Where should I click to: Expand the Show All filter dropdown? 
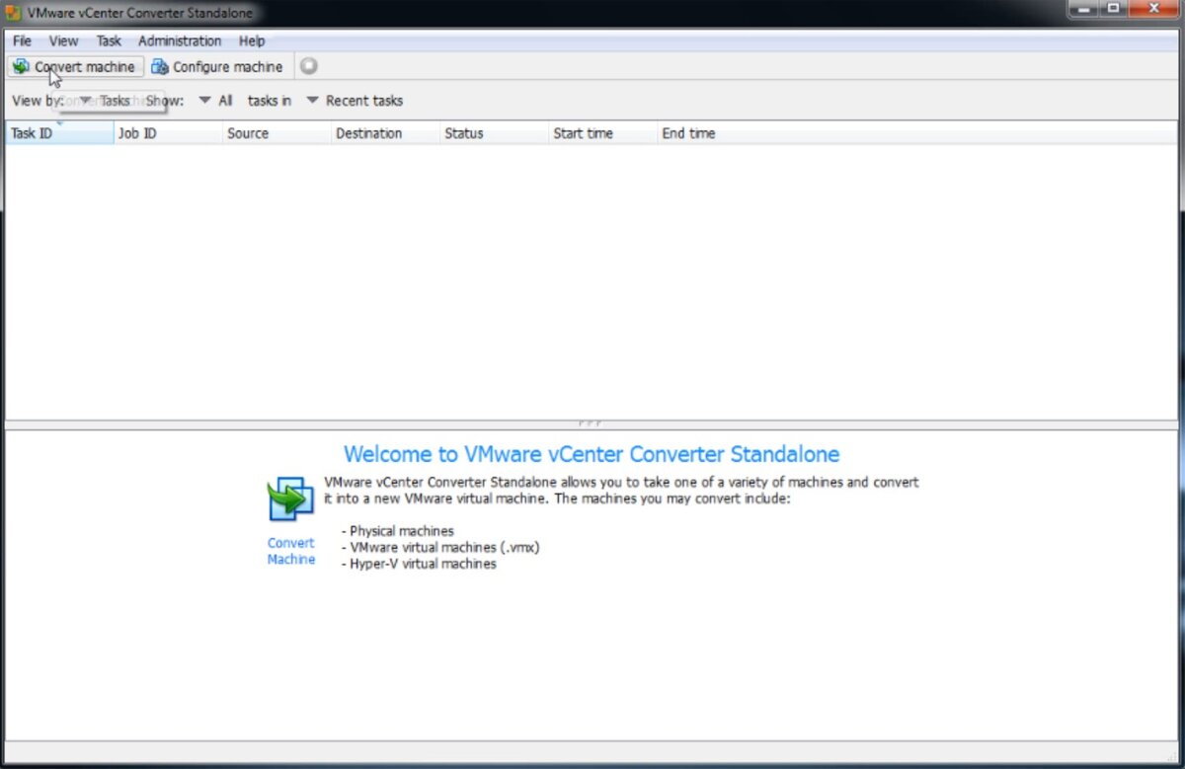pos(215,101)
